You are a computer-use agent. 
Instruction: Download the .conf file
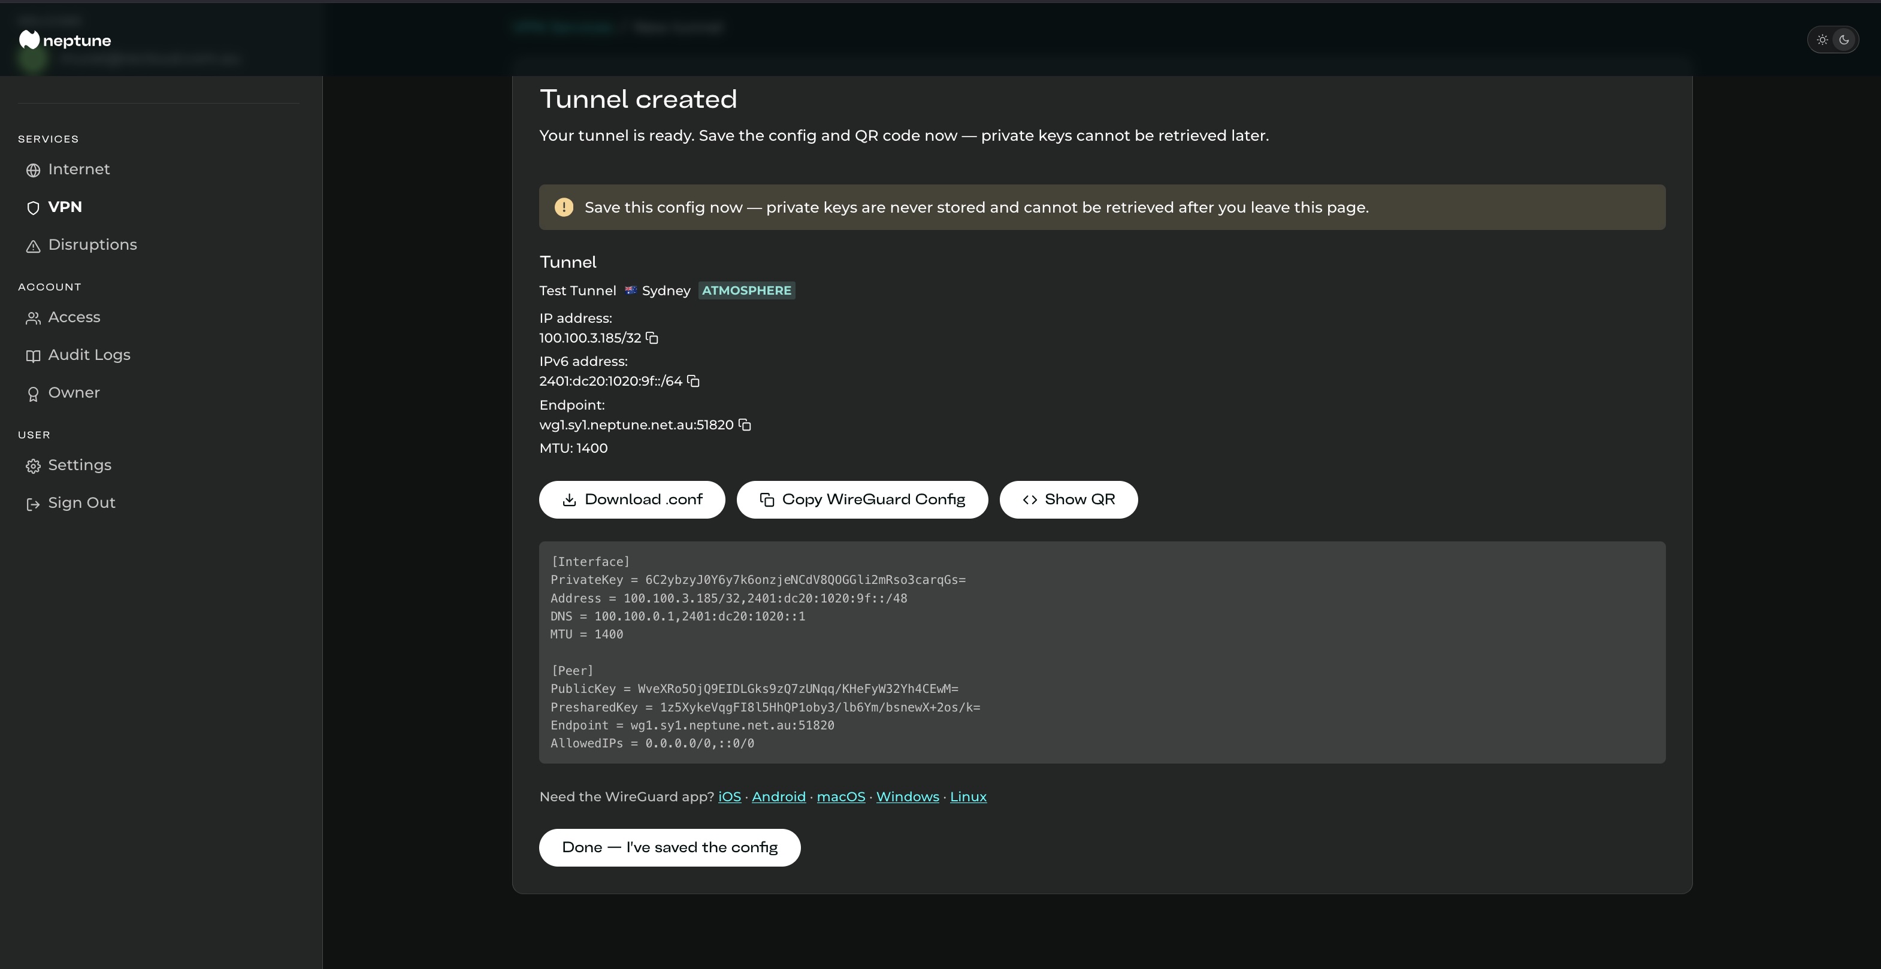pos(631,499)
